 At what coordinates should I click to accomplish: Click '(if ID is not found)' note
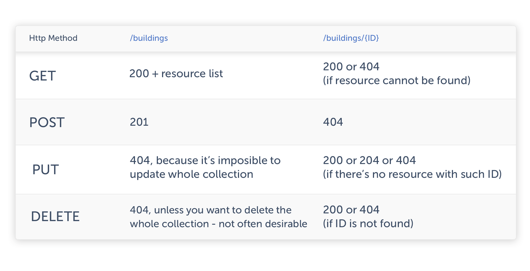pyautogui.click(x=368, y=224)
